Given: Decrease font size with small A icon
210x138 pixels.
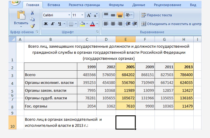Looking at the screenshot, I should click(95, 15).
